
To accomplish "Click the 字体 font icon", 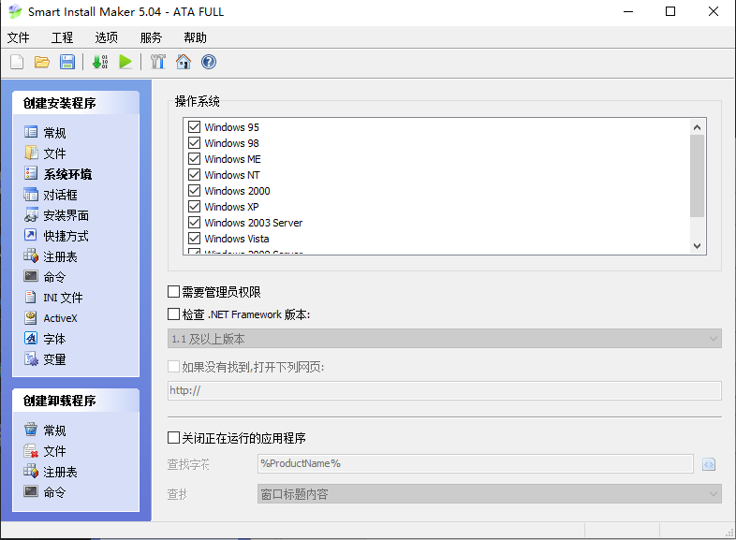I will [x=31, y=338].
